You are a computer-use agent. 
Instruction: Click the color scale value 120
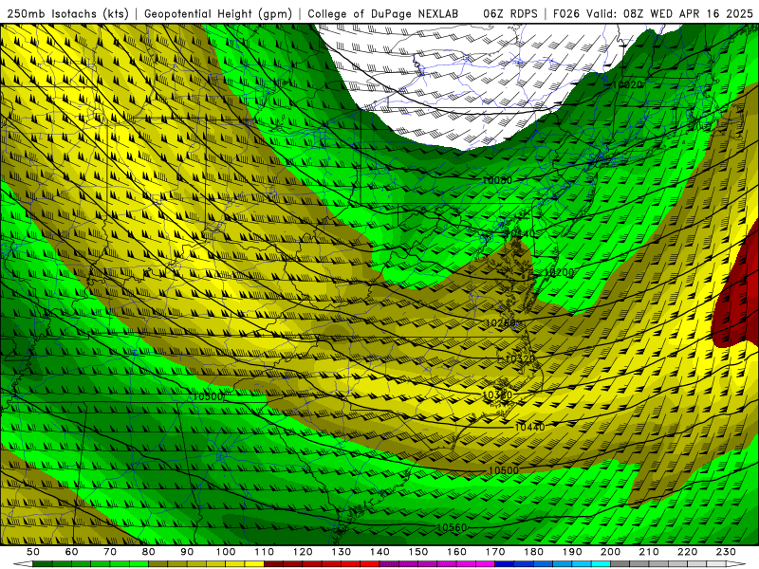303,552
